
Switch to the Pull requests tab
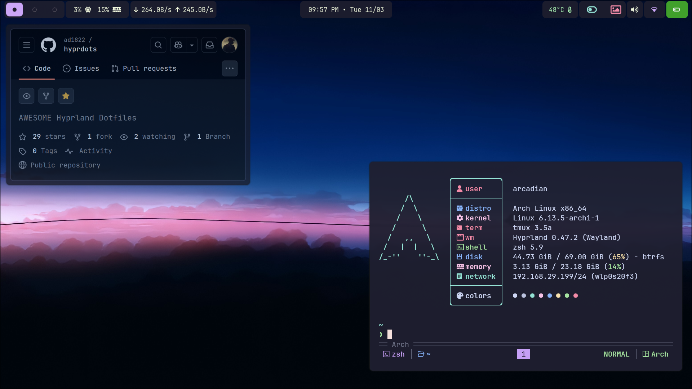click(144, 68)
